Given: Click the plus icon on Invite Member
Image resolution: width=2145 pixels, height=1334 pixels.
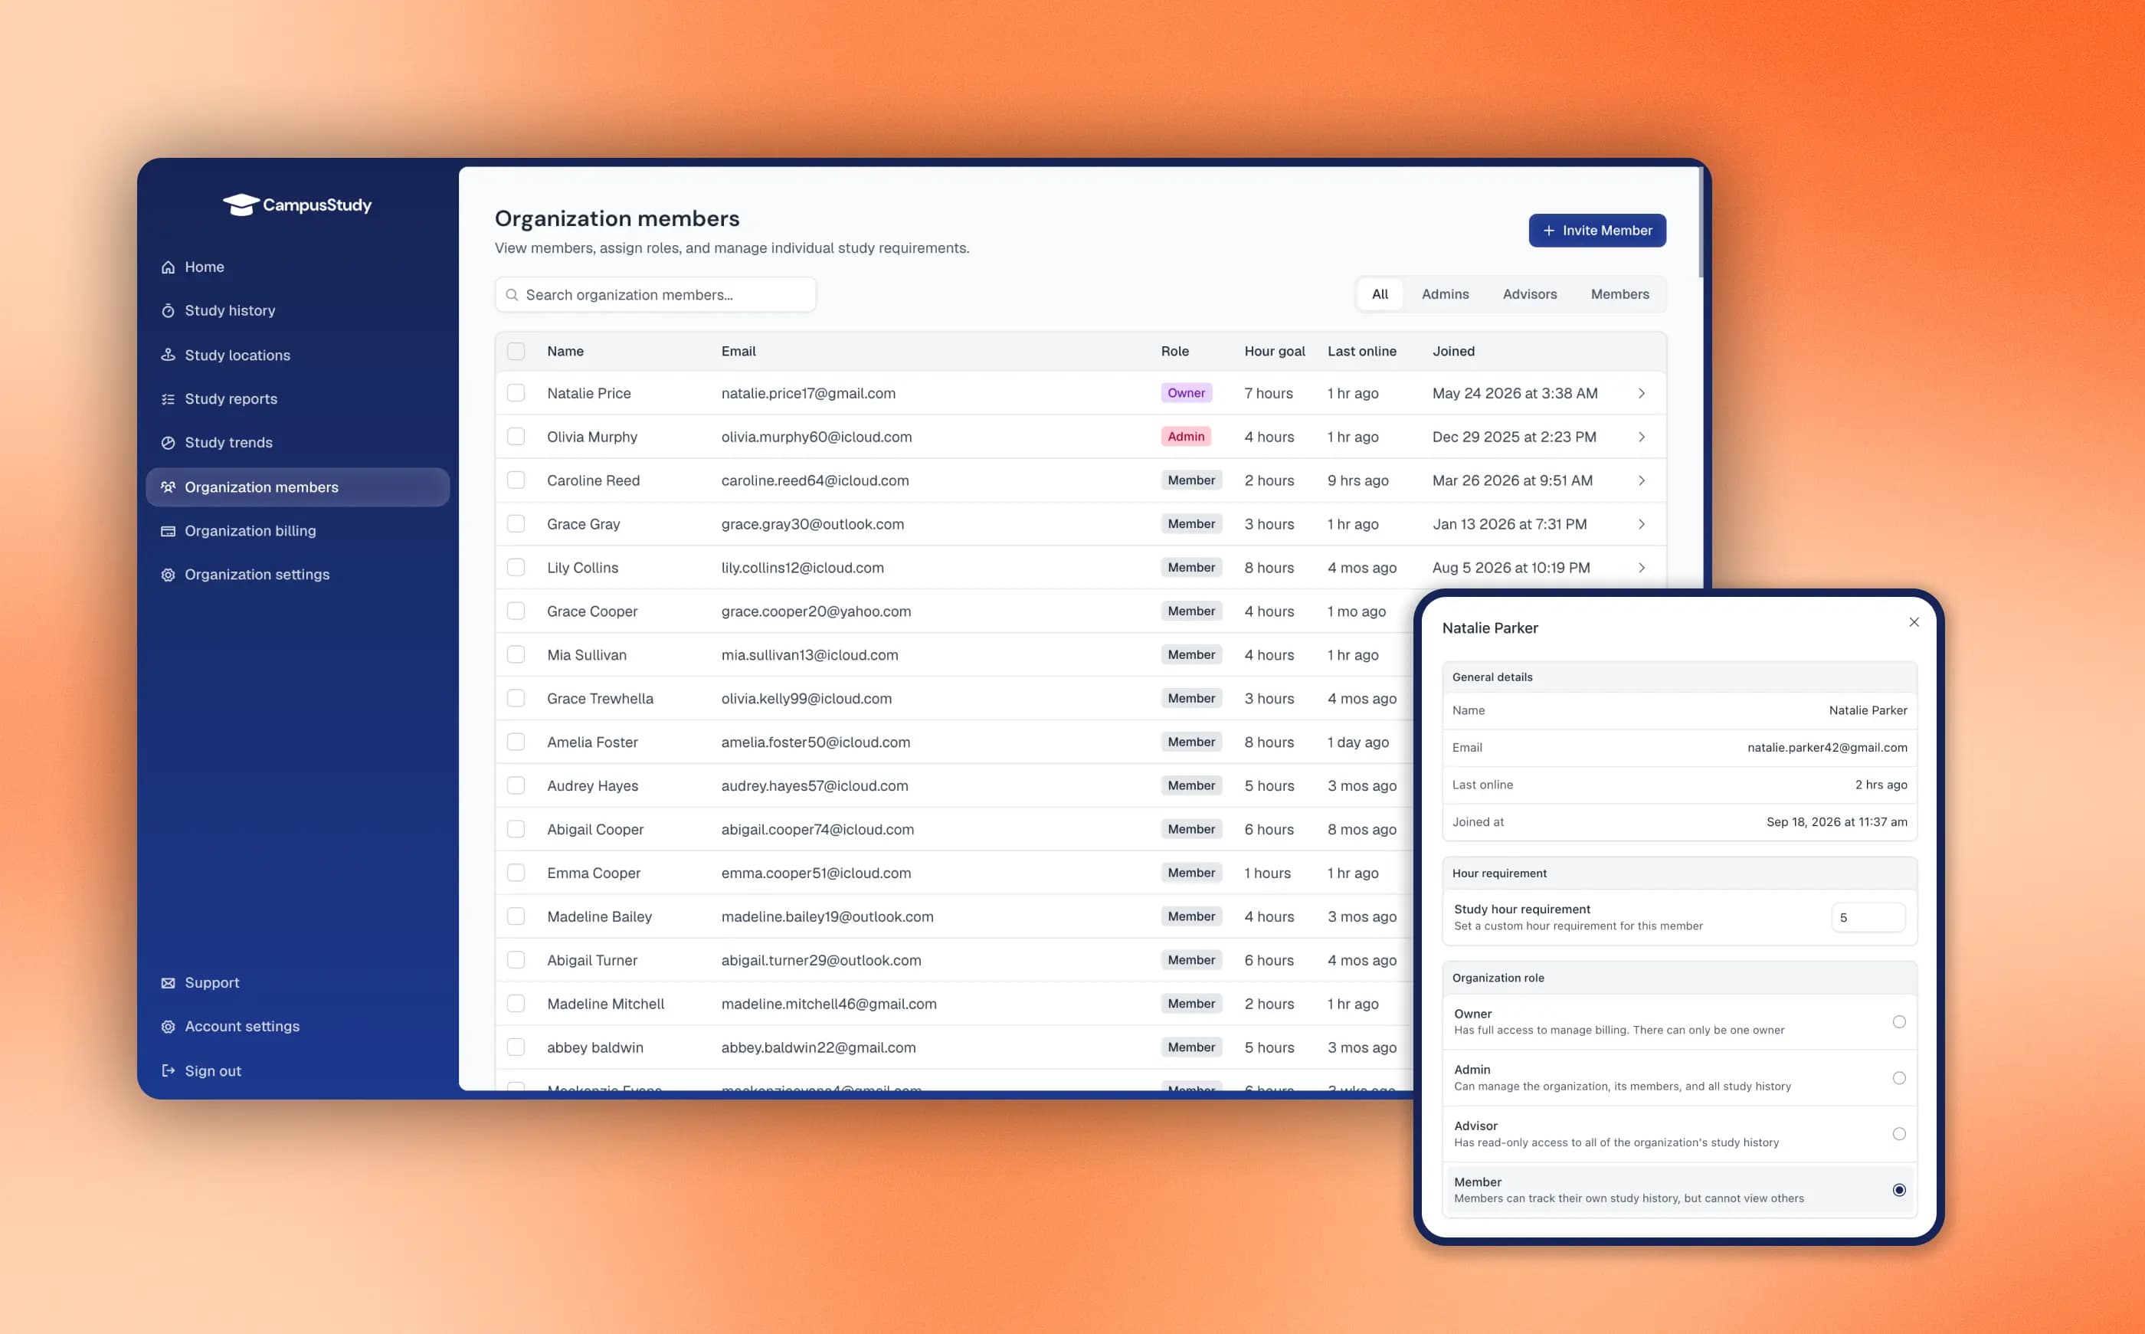Looking at the screenshot, I should pos(1549,231).
